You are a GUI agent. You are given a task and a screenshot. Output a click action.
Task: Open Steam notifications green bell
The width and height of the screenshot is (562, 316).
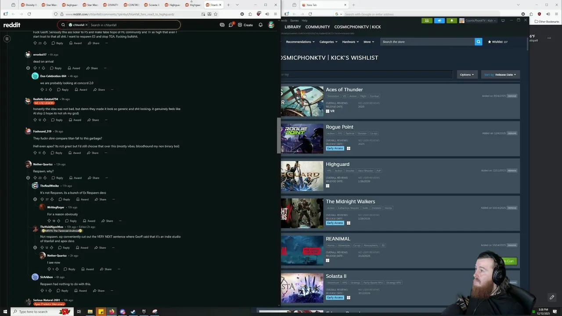pos(451,21)
